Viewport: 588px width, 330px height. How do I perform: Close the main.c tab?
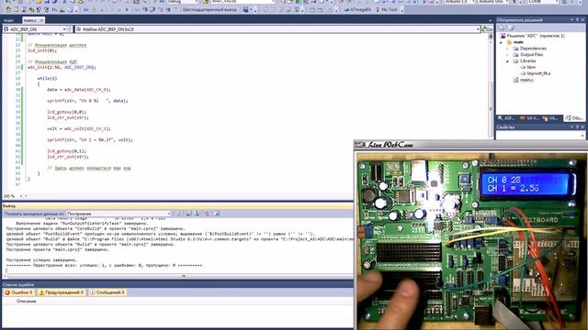(x=41, y=20)
